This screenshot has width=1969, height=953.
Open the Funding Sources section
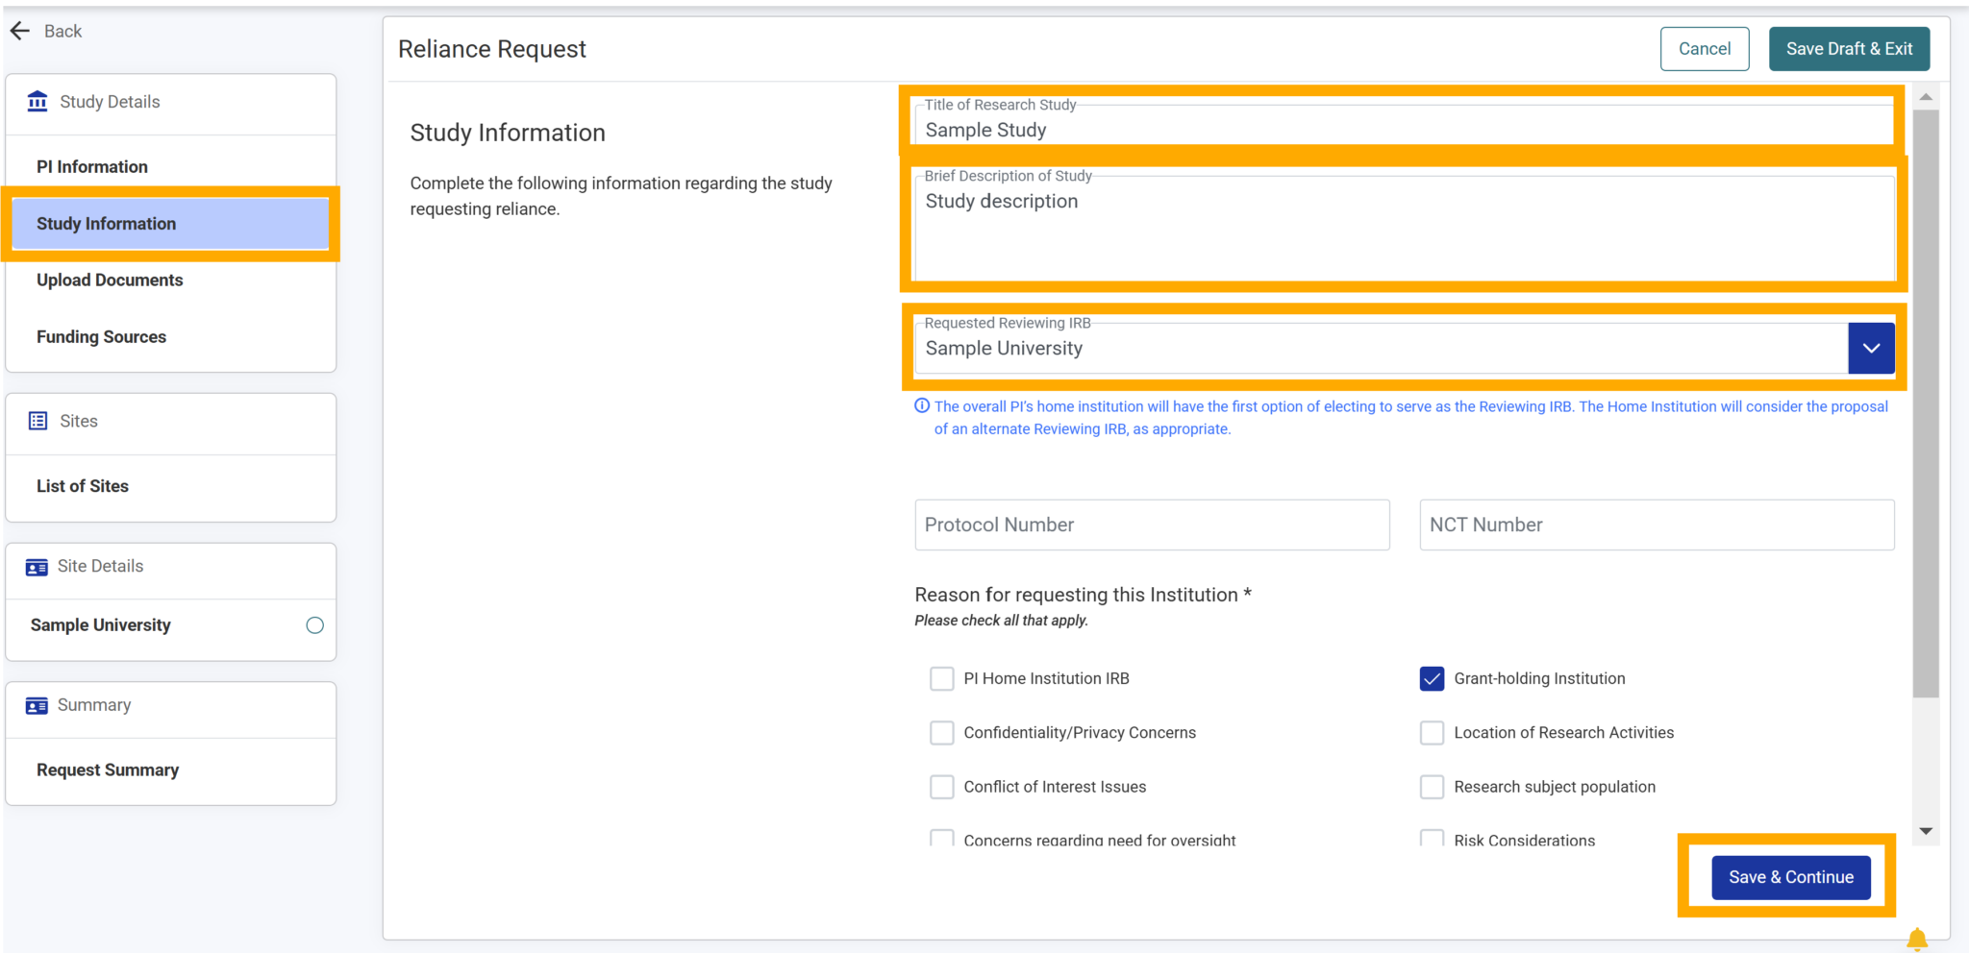(x=101, y=336)
